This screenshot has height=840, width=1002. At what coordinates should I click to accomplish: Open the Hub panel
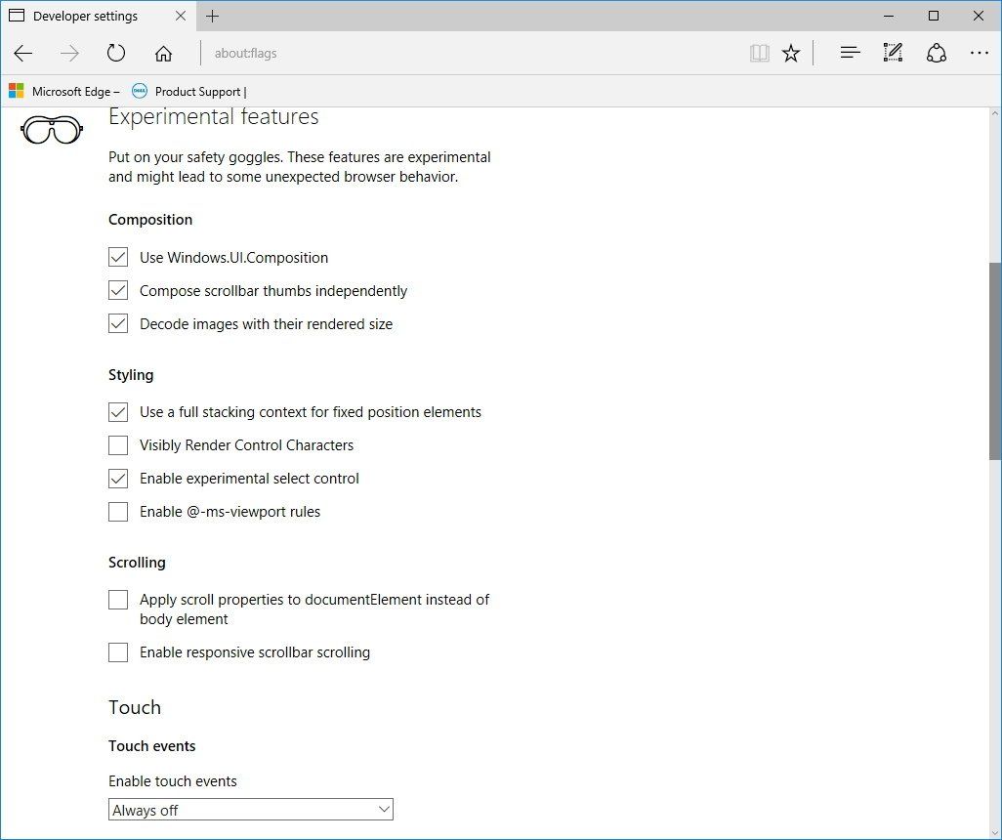[x=850, y=53]
